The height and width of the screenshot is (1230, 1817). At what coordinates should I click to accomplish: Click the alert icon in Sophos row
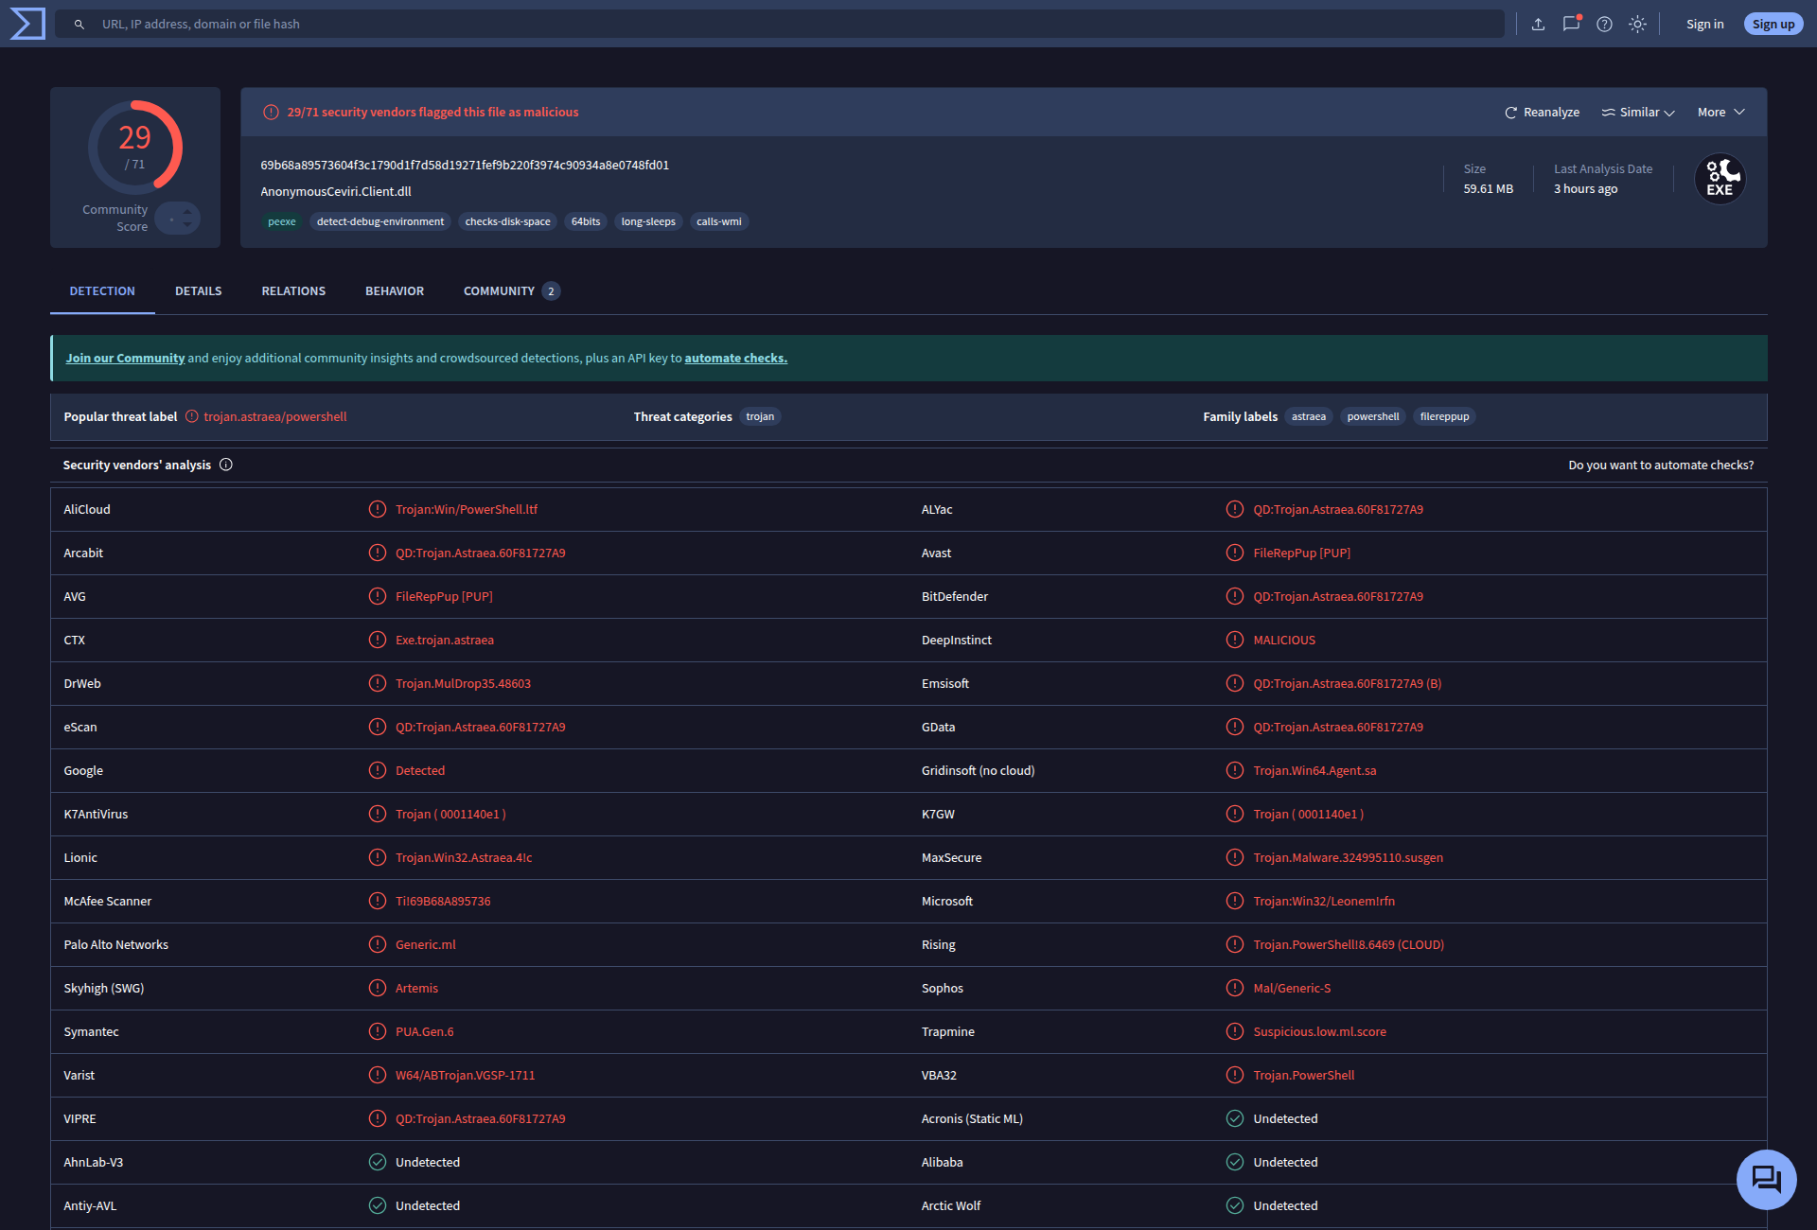[1235, 988]
